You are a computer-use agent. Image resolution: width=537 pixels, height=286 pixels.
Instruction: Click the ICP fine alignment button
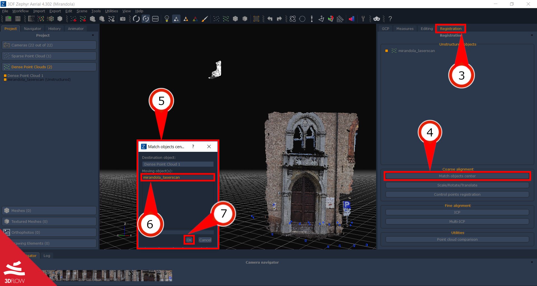[x=457, y=212]
